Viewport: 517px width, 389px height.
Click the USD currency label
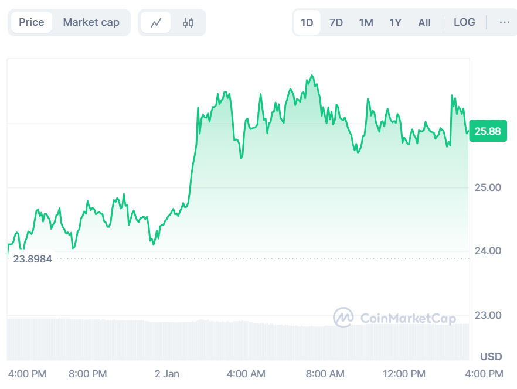coord(491,356)
